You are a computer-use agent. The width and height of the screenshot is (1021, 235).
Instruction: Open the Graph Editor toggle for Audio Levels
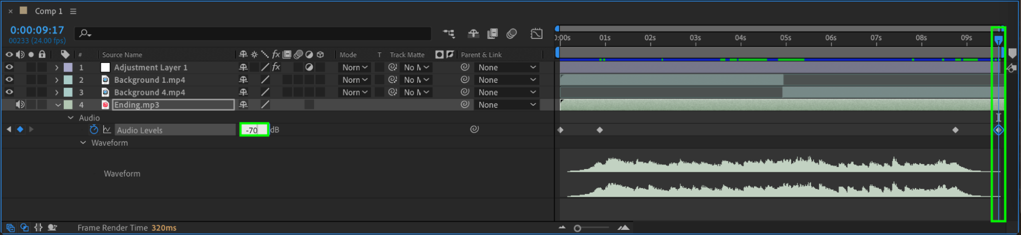(107, 130)
